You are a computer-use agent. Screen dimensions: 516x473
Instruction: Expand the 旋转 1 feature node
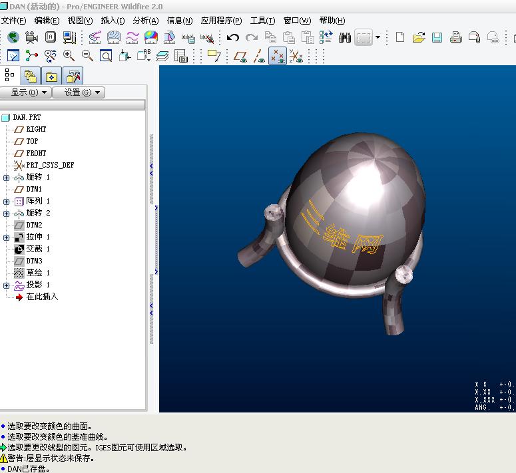tap(6, 178)
